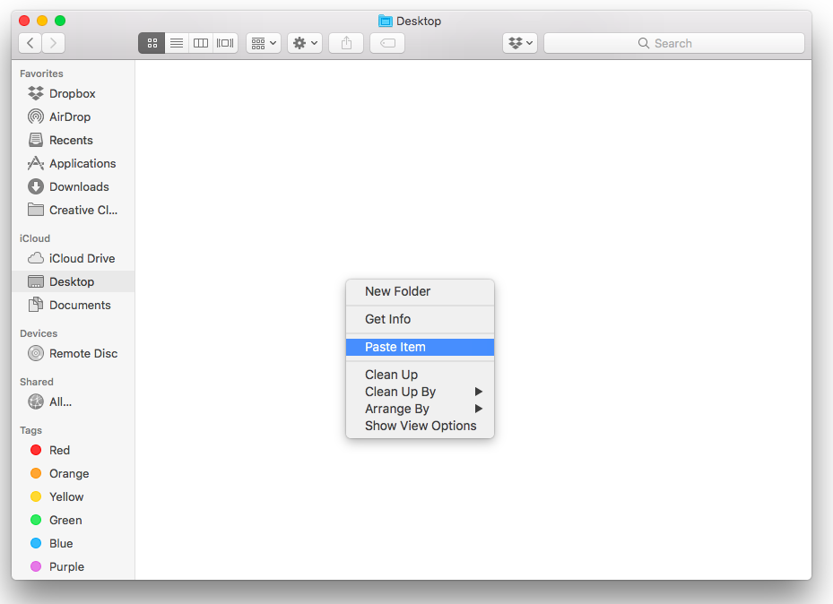Click the Devices section header
This screenshot has width=833, height=604.
39,334
